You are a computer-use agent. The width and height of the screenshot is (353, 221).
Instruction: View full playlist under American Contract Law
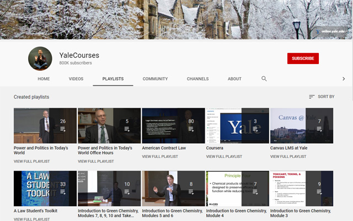pos(160,156)
